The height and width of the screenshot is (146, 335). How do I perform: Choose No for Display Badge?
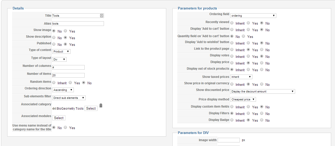262,120
